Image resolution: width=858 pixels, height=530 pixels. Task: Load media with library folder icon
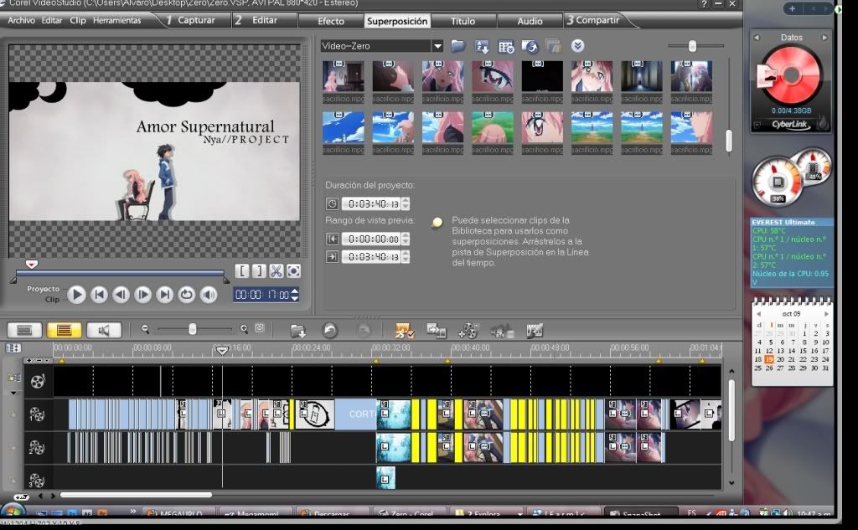click(458, 46)
